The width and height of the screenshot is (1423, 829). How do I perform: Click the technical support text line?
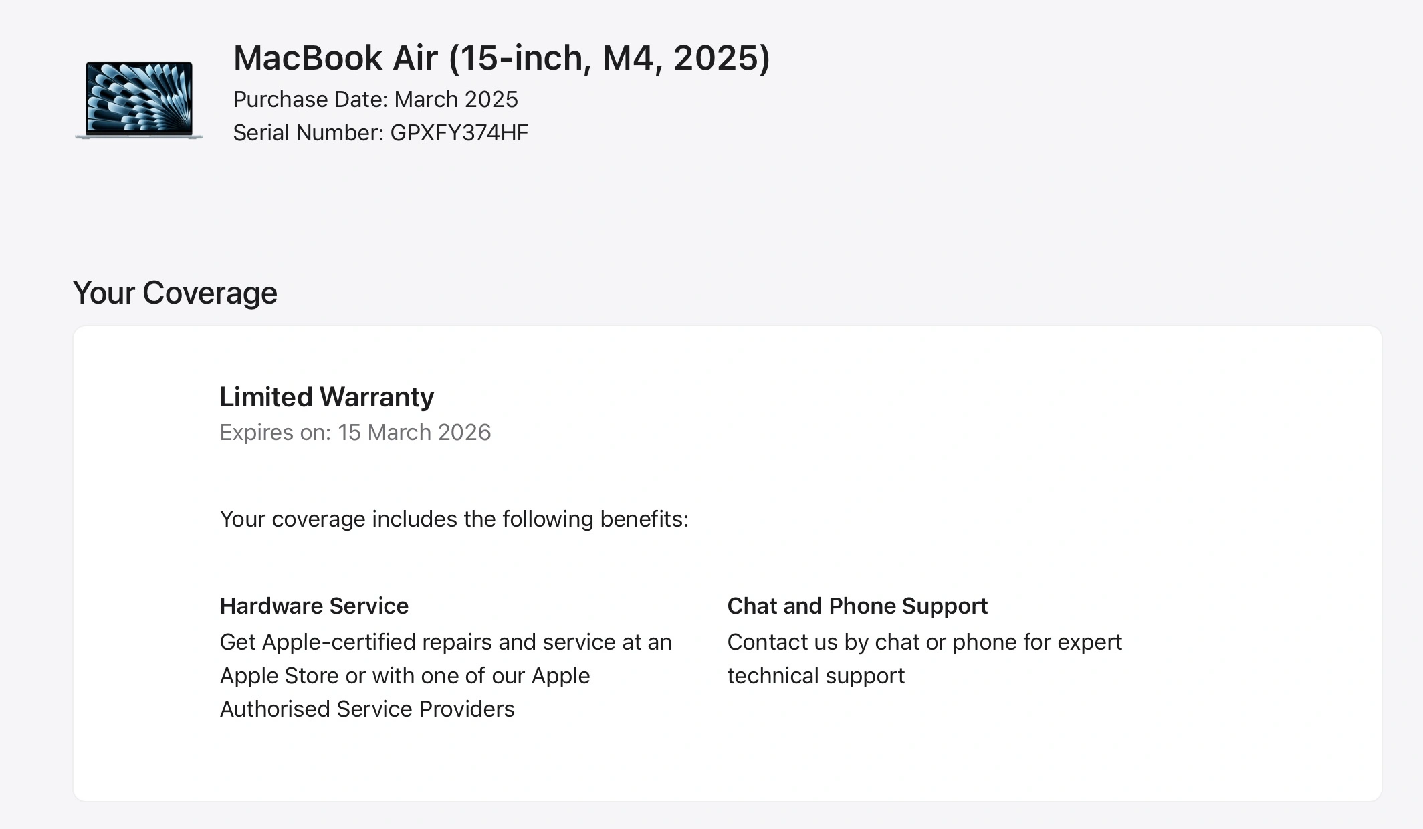[x=816, y=675]
